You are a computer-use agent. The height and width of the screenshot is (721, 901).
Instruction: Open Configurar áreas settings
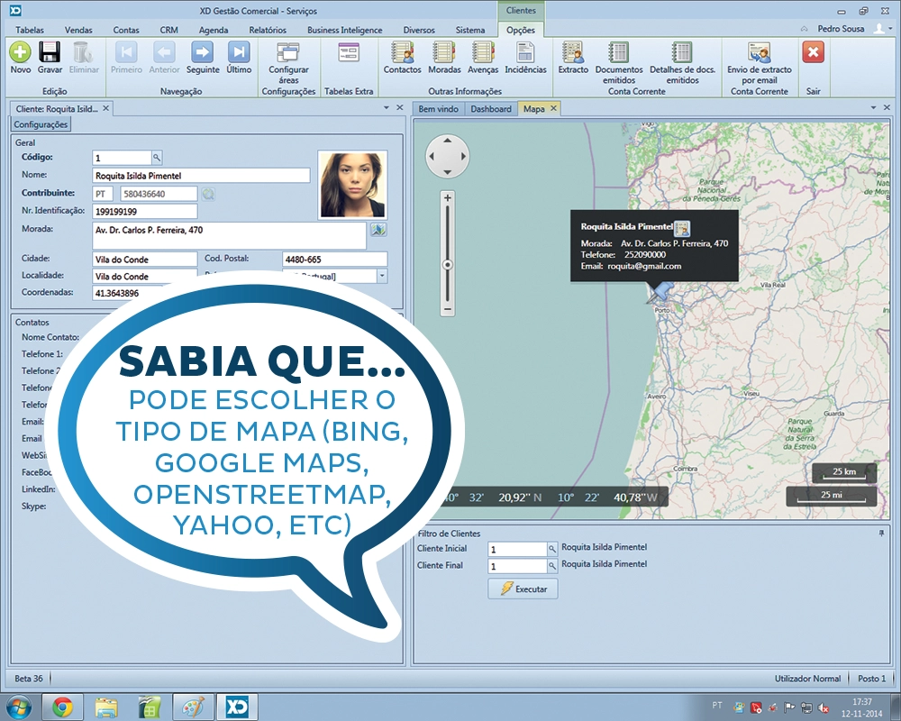288,52
